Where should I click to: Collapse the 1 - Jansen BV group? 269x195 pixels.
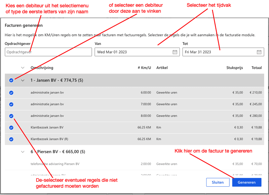(23, 80)
